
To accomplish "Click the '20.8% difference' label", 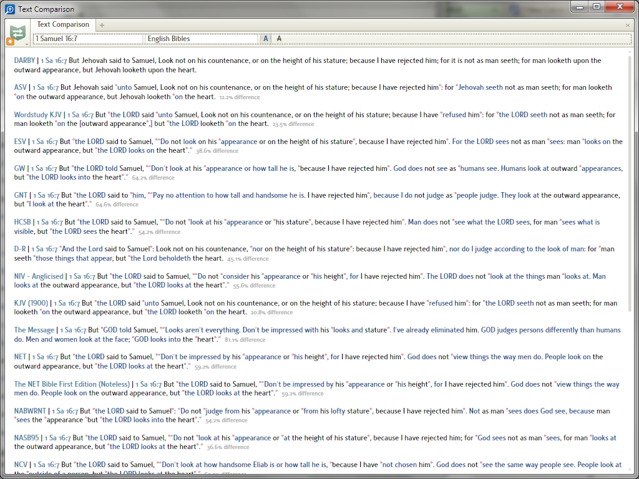I will tap(272, 313).
